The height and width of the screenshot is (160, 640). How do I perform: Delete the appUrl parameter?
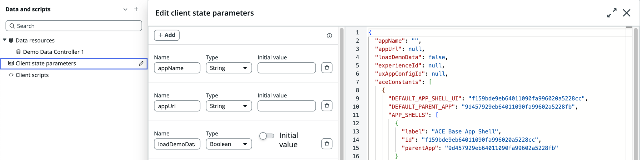tap(327, 106)
